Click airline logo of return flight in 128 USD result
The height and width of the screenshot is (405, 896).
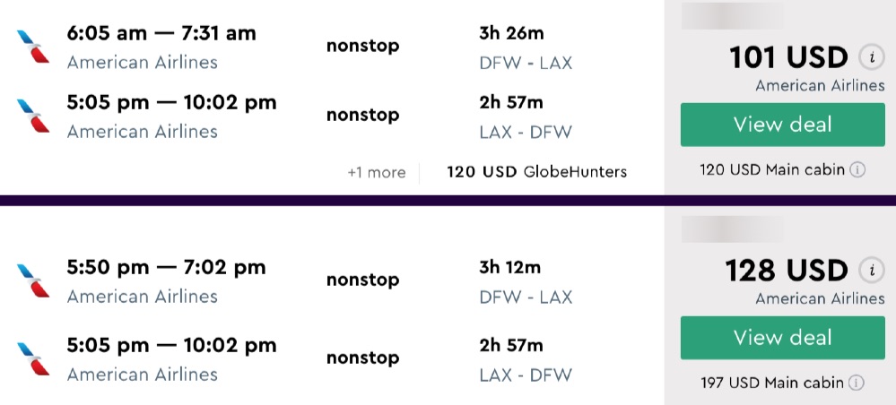point(32,358)
